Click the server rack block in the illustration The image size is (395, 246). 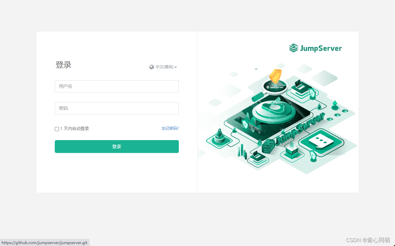(268, 147)
